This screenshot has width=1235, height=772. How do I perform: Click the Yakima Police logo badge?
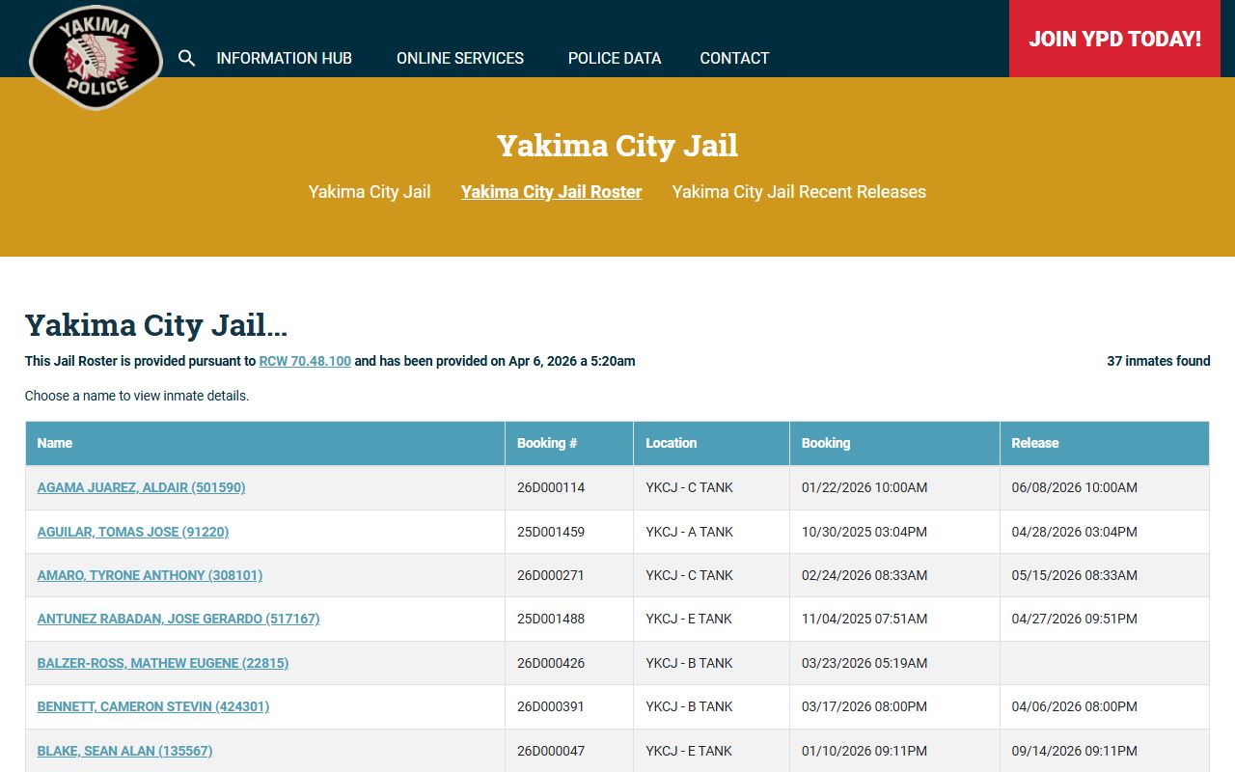(96, 58)
